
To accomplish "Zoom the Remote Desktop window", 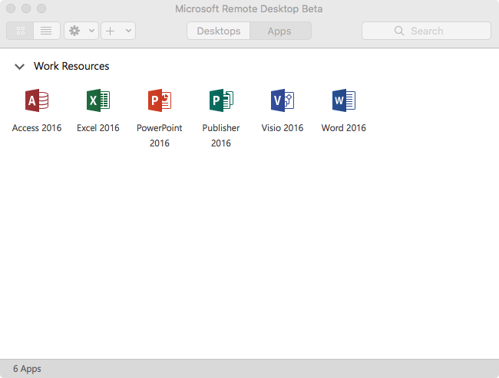I will (41, 8).
